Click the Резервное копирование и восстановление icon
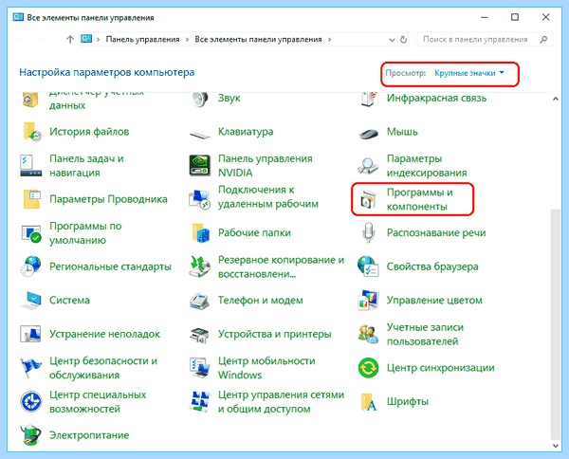 [199, 266]
